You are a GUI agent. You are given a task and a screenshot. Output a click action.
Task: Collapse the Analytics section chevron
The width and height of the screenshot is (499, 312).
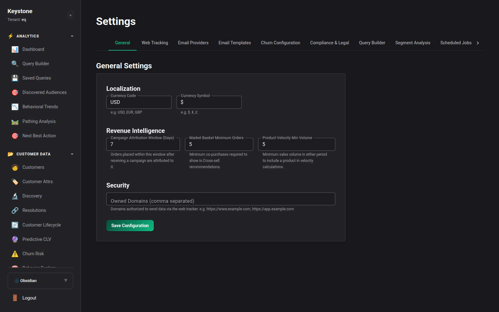coord(72,36)
